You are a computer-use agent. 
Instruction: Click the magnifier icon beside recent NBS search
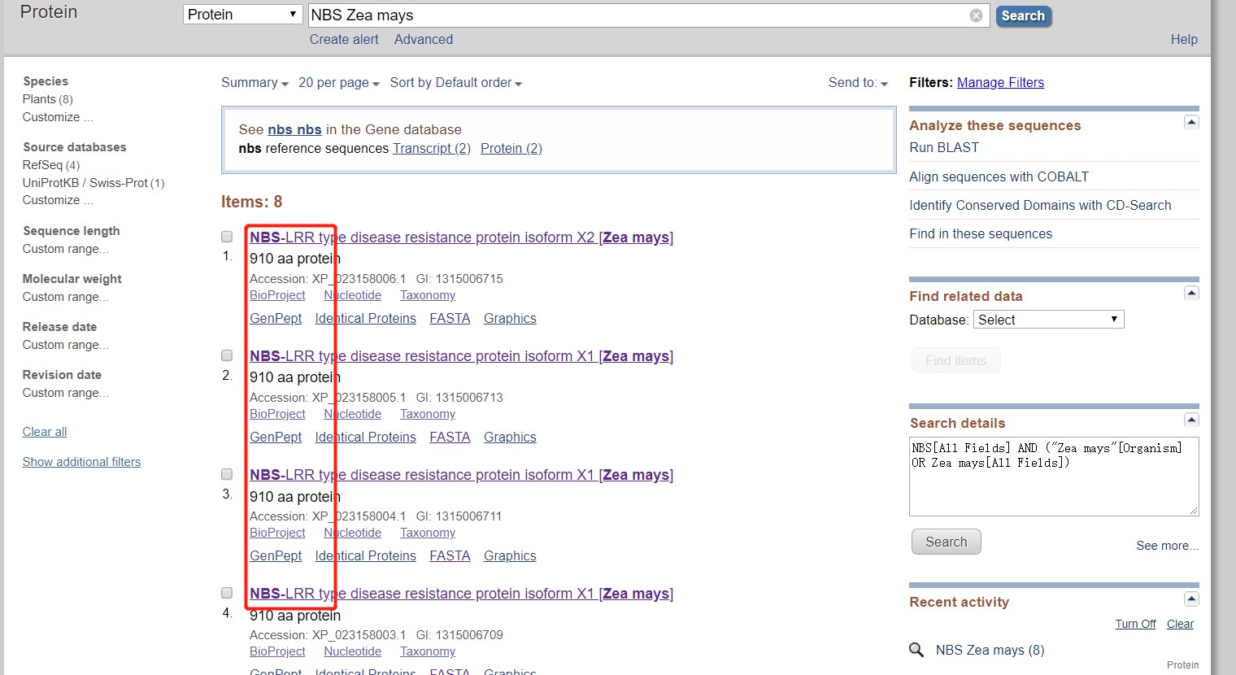click(916, 650)
